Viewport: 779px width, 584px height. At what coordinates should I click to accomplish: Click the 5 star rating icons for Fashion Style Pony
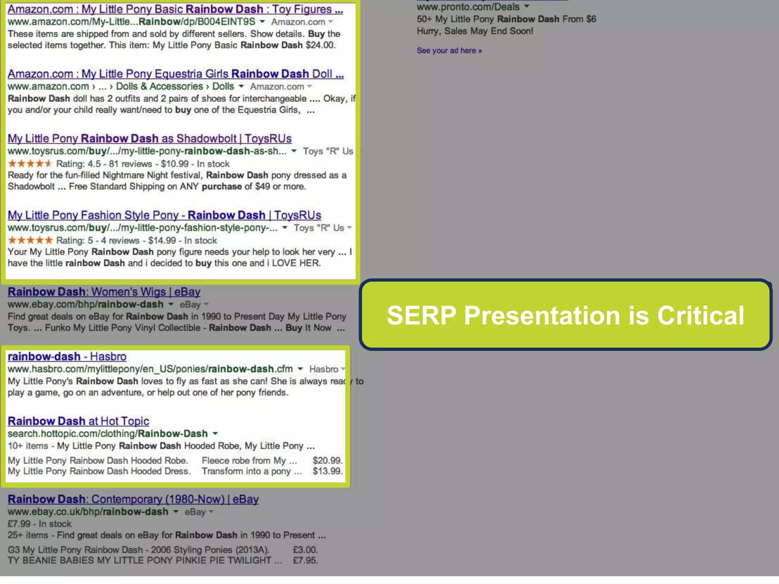[x=30, y=240]
